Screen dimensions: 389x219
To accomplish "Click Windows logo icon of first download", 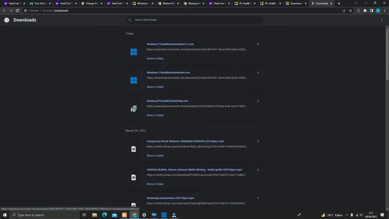I will (134, 52).
